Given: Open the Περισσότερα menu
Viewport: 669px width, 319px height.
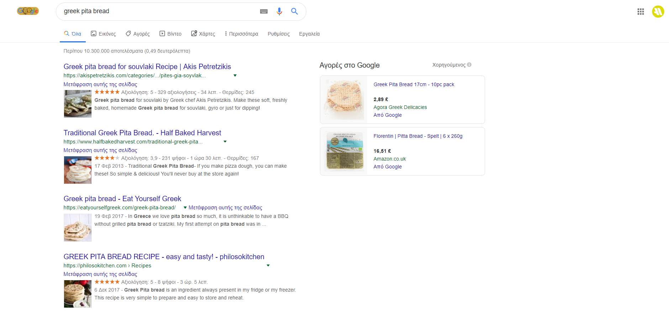Looking at the screenshot, I should tap(241, 34).
